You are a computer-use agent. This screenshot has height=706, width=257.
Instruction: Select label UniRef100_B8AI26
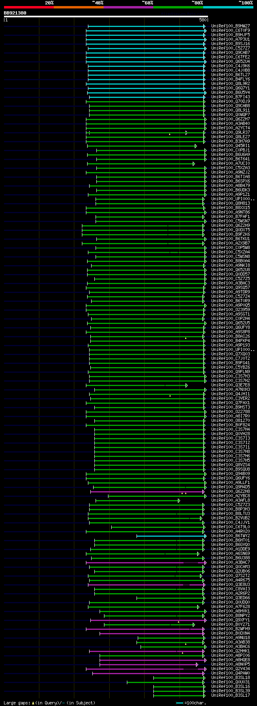230,336
